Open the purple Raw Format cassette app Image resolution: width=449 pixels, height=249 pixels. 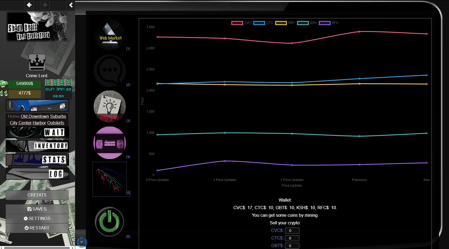click(x=110, y=143)
